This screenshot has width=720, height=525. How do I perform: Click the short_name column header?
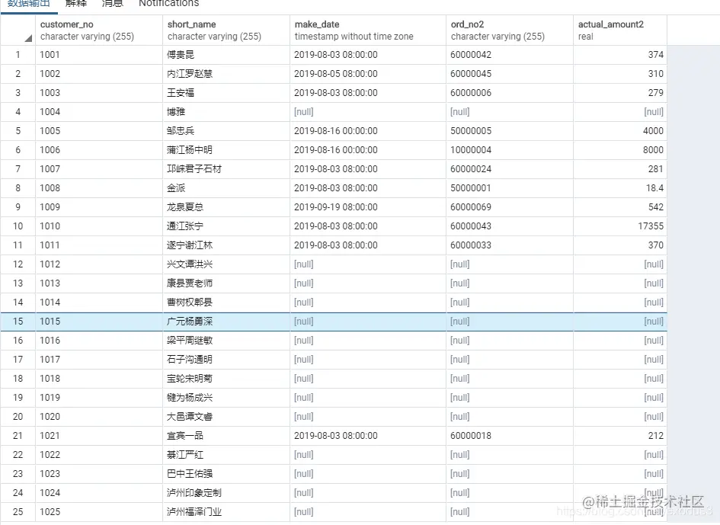click(226, 30)
